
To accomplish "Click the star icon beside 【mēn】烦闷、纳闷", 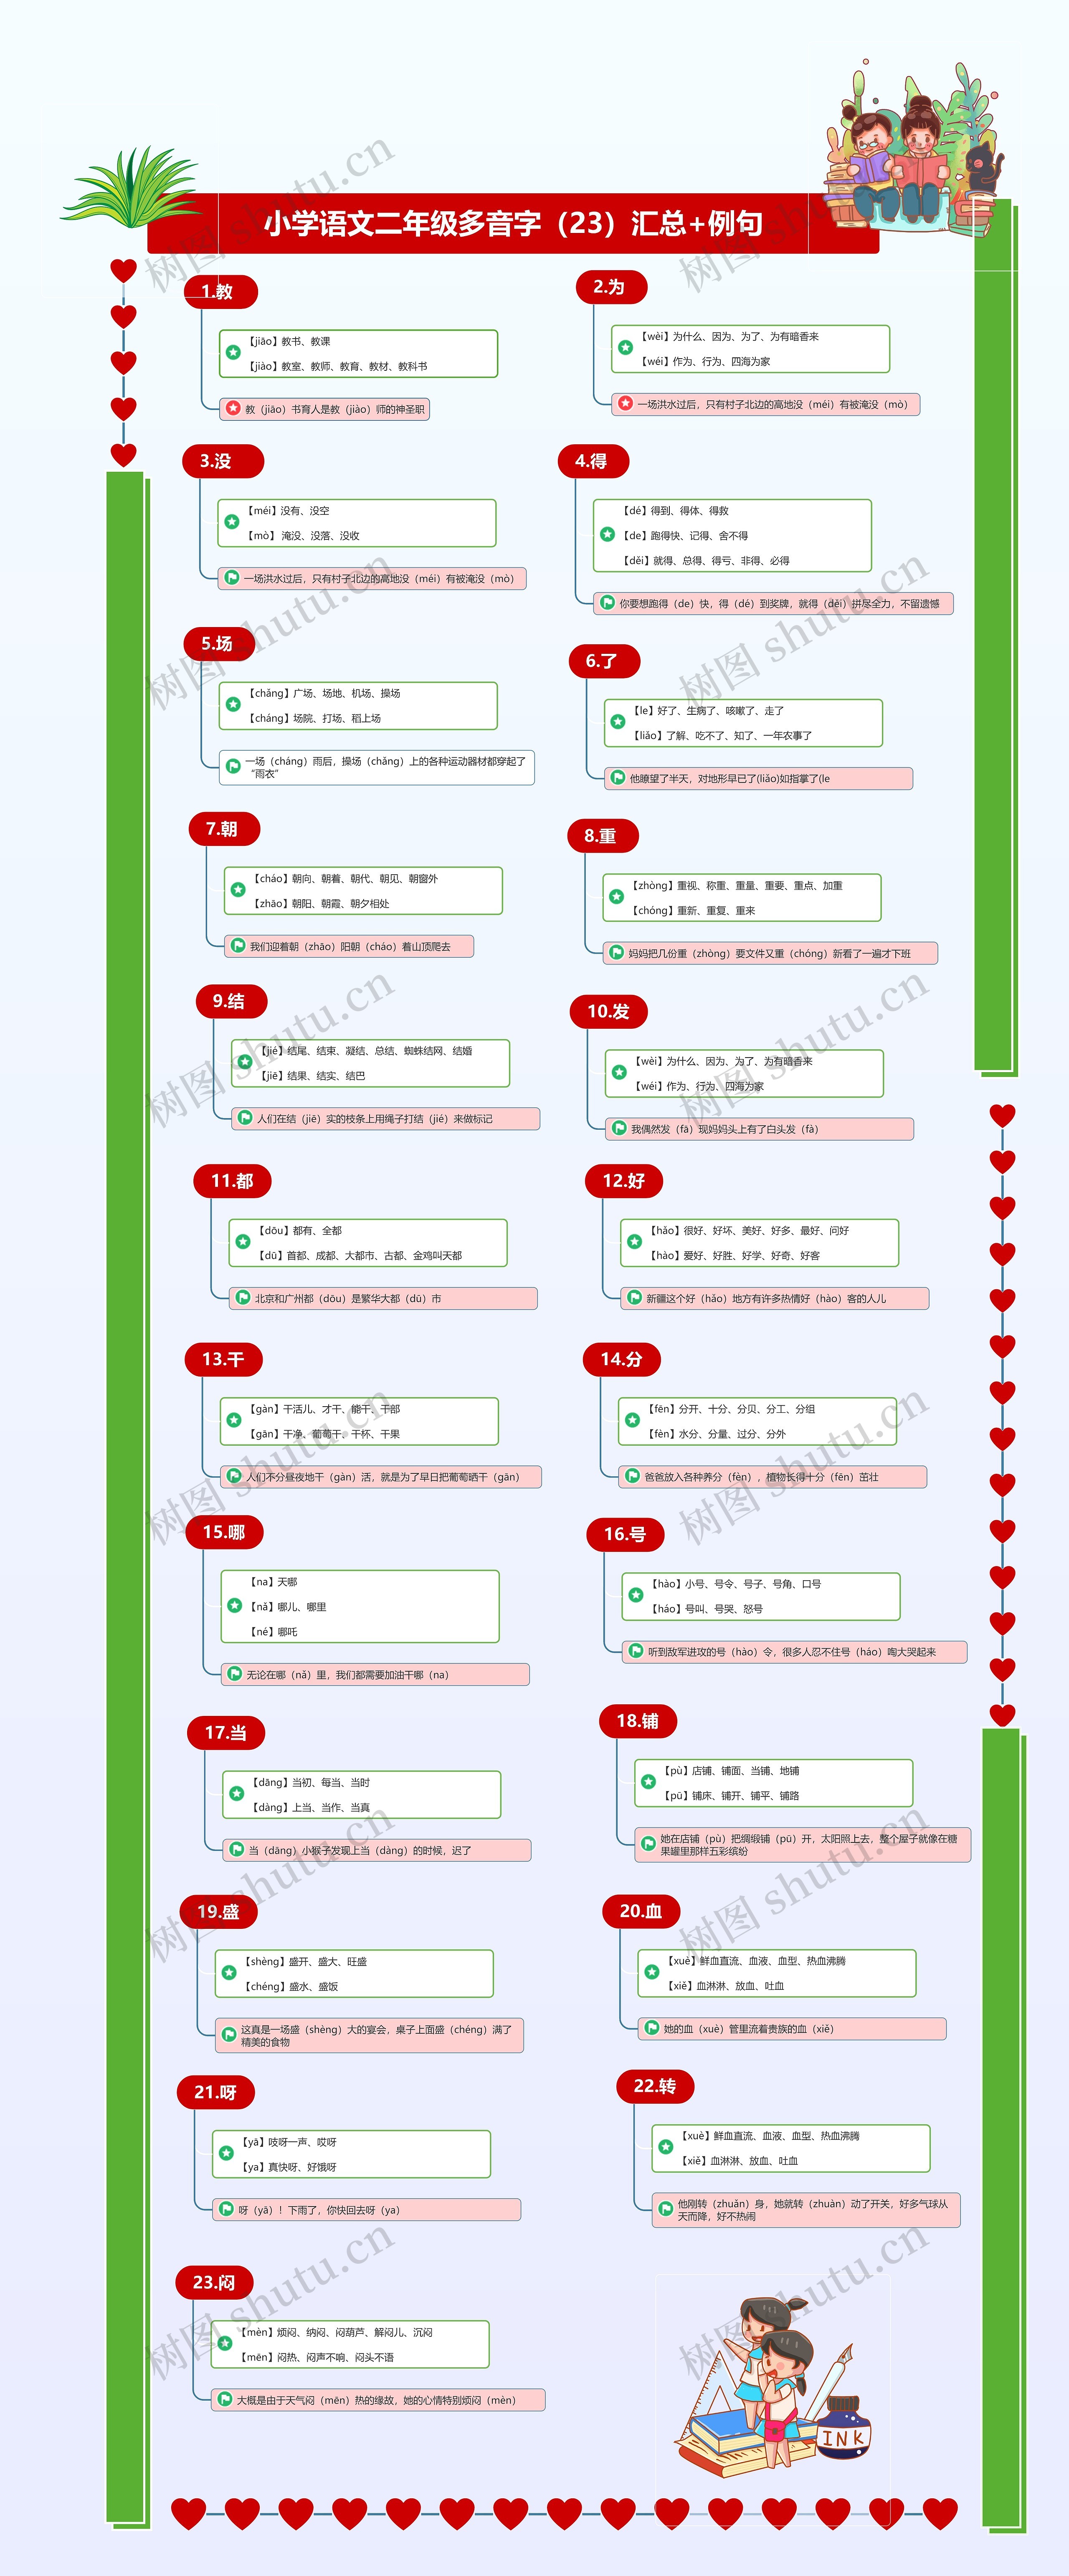I will tap(225, 2343).
